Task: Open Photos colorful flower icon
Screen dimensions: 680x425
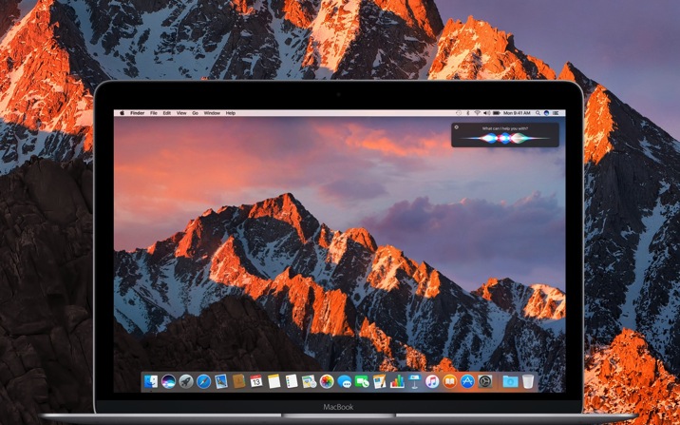Action: tap(327, 381)
